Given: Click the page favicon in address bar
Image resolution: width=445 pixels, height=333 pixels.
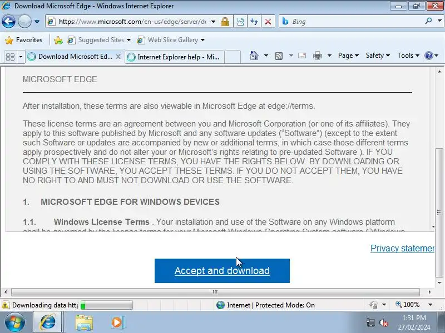Looking at the screenshot, I should coord(51,22).
